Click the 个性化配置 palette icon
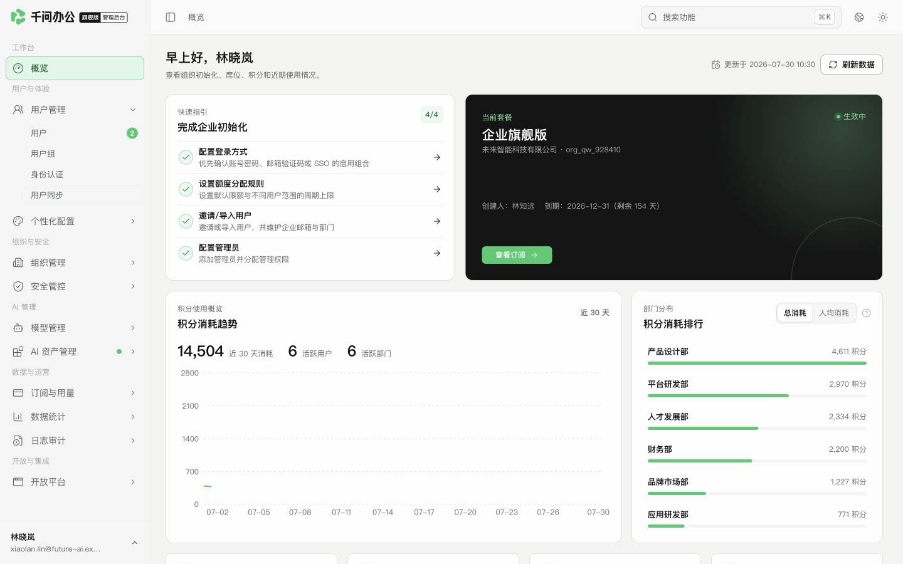The image size is (903, 564). [x=18, y=221]
